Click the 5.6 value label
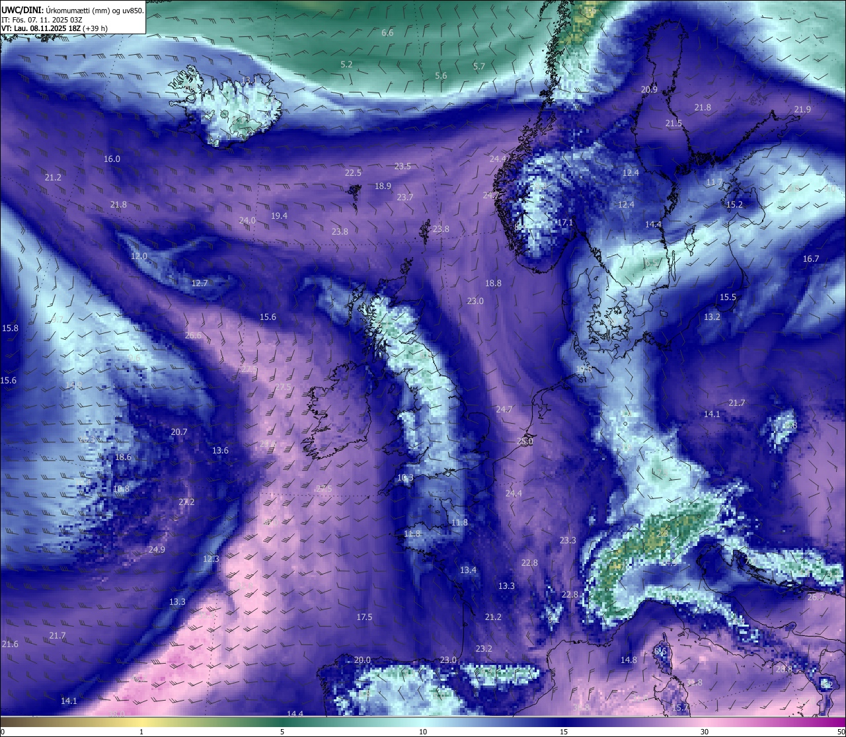 tap(441, 76)
